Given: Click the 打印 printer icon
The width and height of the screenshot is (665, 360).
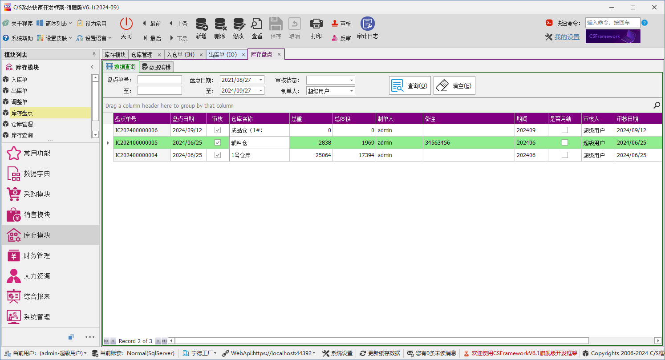Looking at the screenshot, I should click(316, 24).
